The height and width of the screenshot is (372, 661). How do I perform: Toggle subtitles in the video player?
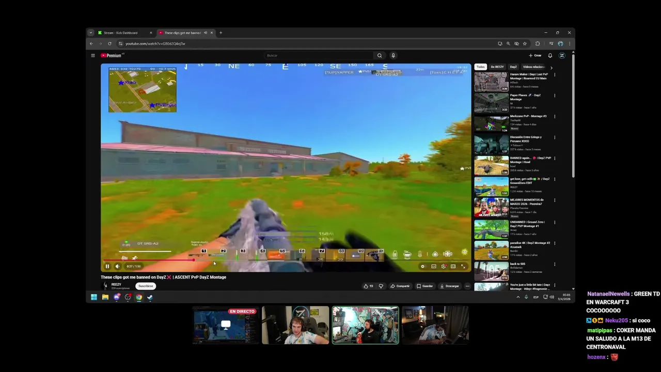[434, 267]
